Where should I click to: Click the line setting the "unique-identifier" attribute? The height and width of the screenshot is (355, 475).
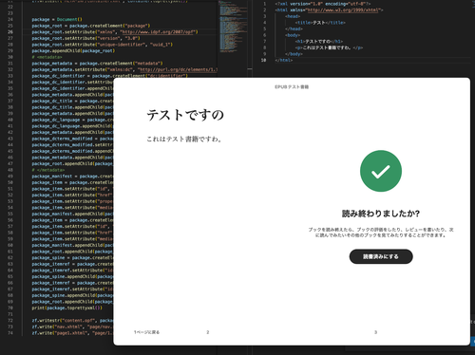click(x=102, y=45)
